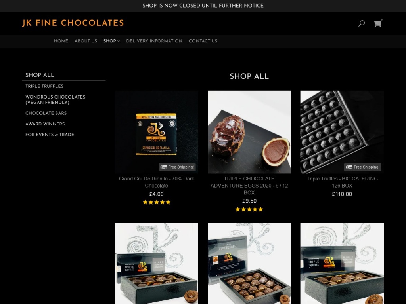Select Chocolate Bars category
This screenshot has width=406, height=304.
[46, 113]
